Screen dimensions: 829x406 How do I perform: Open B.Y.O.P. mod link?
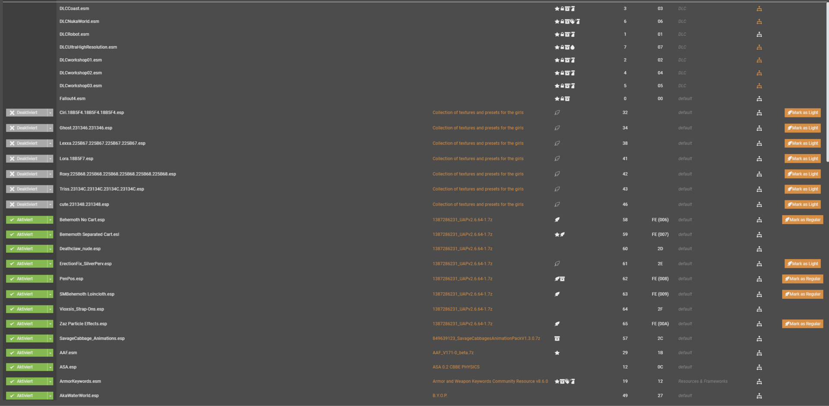(x=440, y=396)
